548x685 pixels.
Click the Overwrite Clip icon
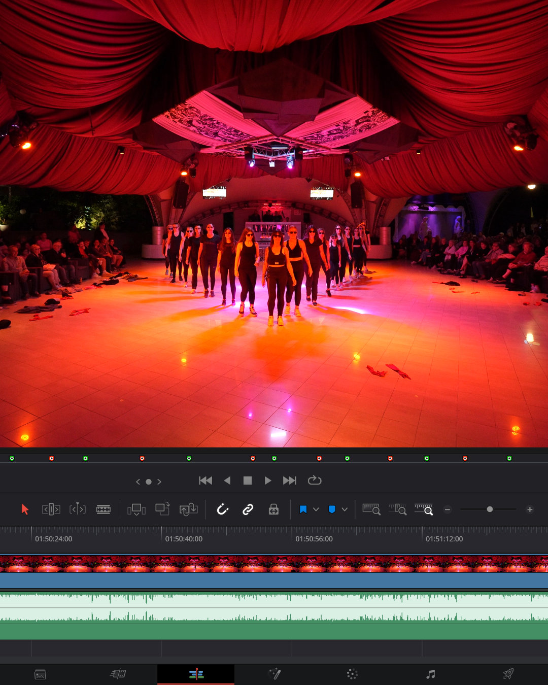click(x=162, y=509)
